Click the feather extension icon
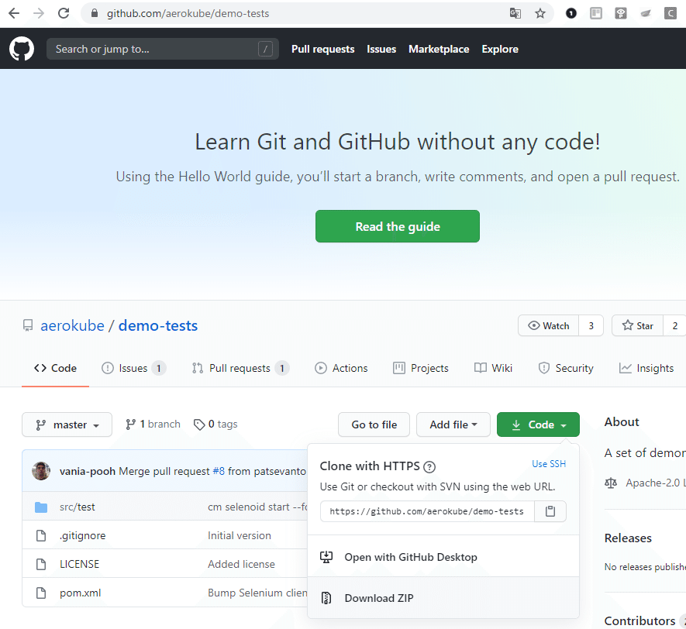The height and width of the screenshot is (629, 686). 646,13
